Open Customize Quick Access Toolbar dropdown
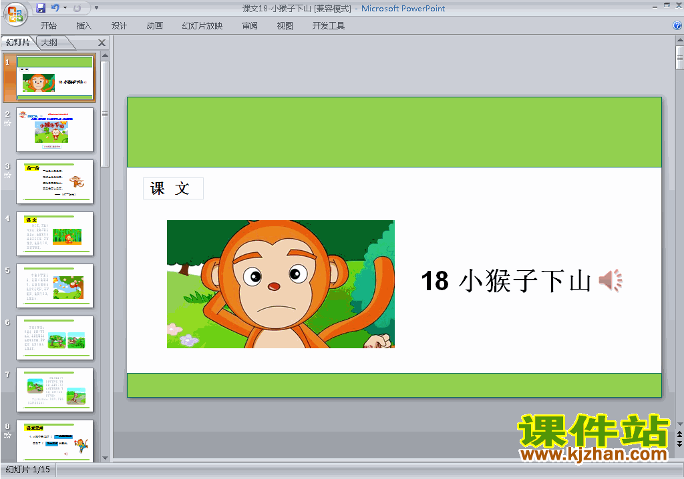 click(96, 8)
